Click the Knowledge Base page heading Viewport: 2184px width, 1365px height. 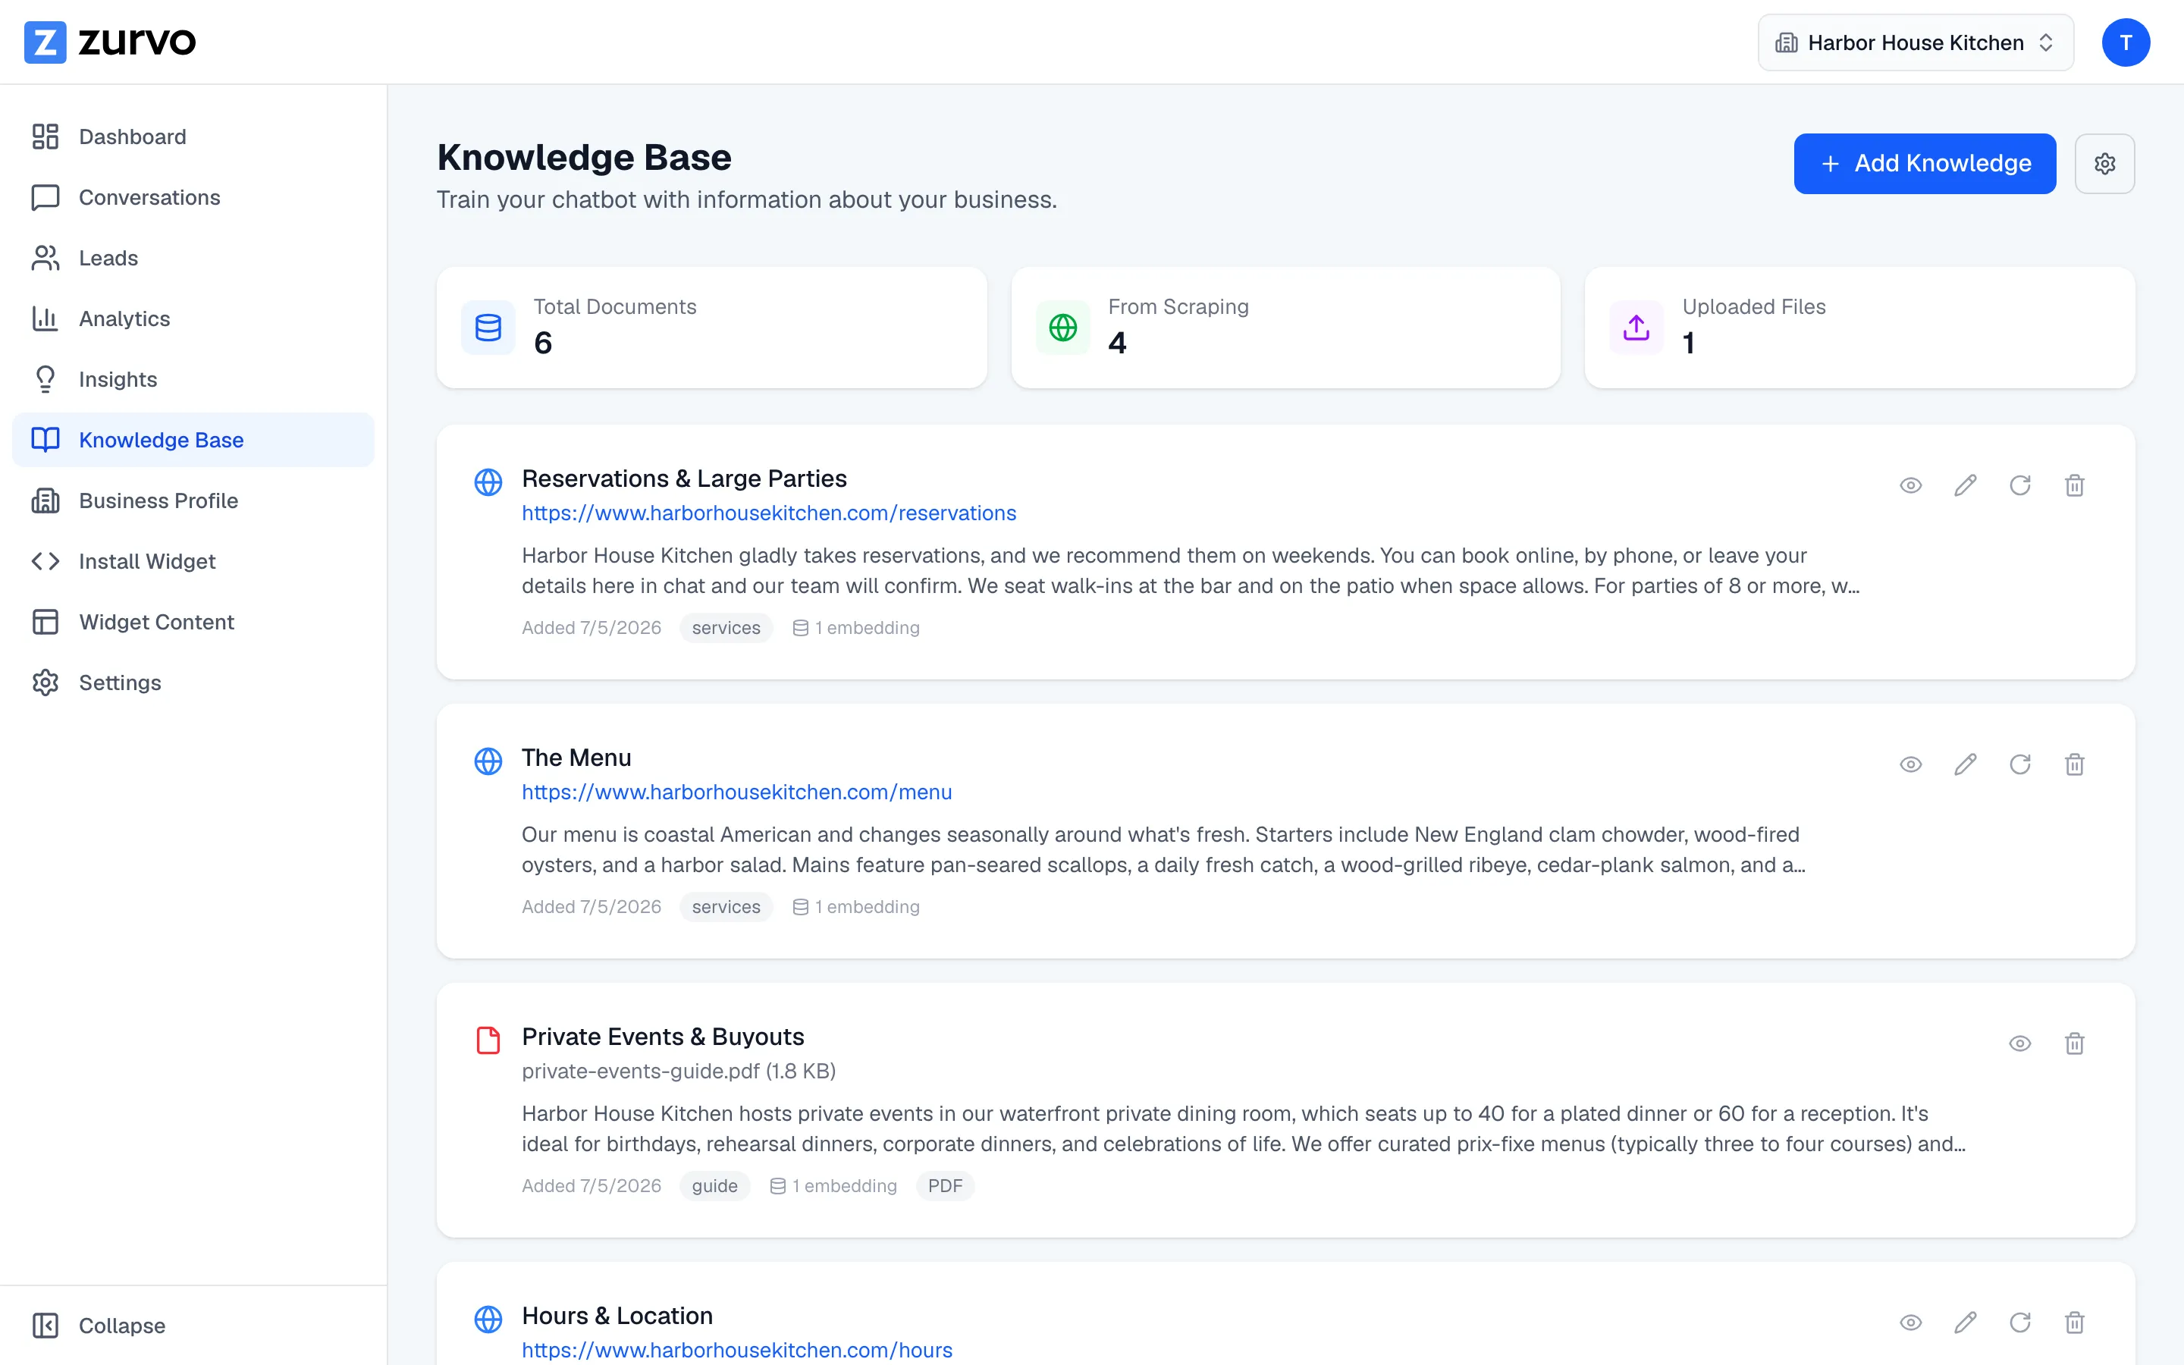pos(584,157)
